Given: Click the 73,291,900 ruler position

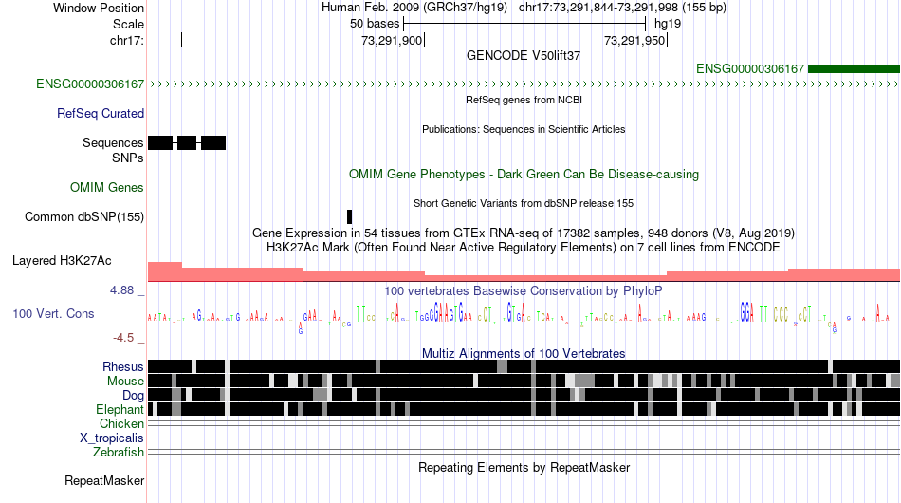Looking at the screenshot, I should [x=392, y=40].
